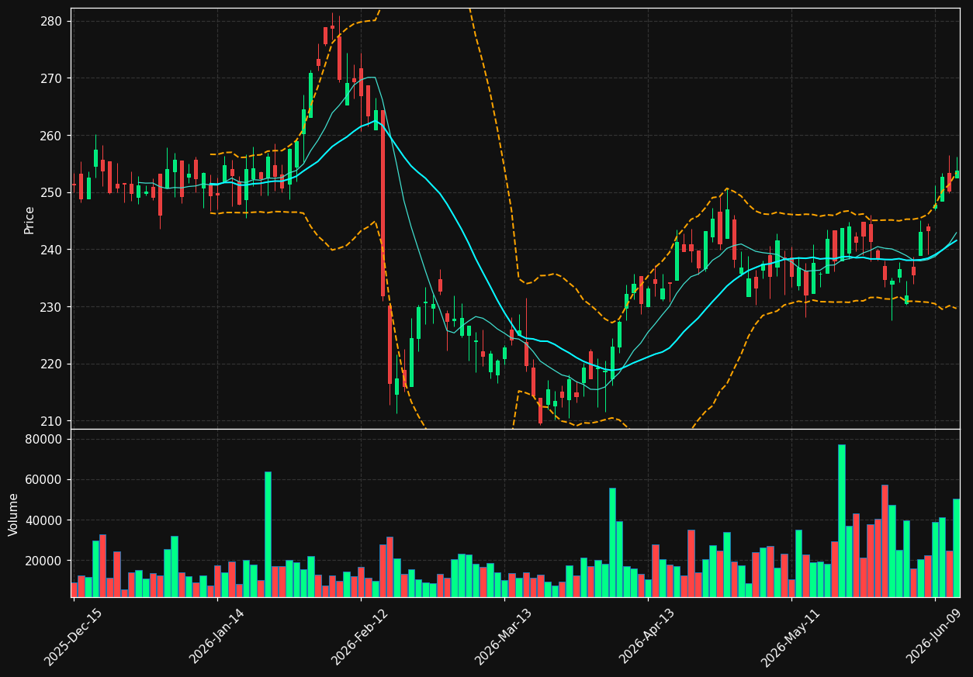Click the 220 price axis label
This screenshot has height=677, width=973.
[x=51, y=364]
